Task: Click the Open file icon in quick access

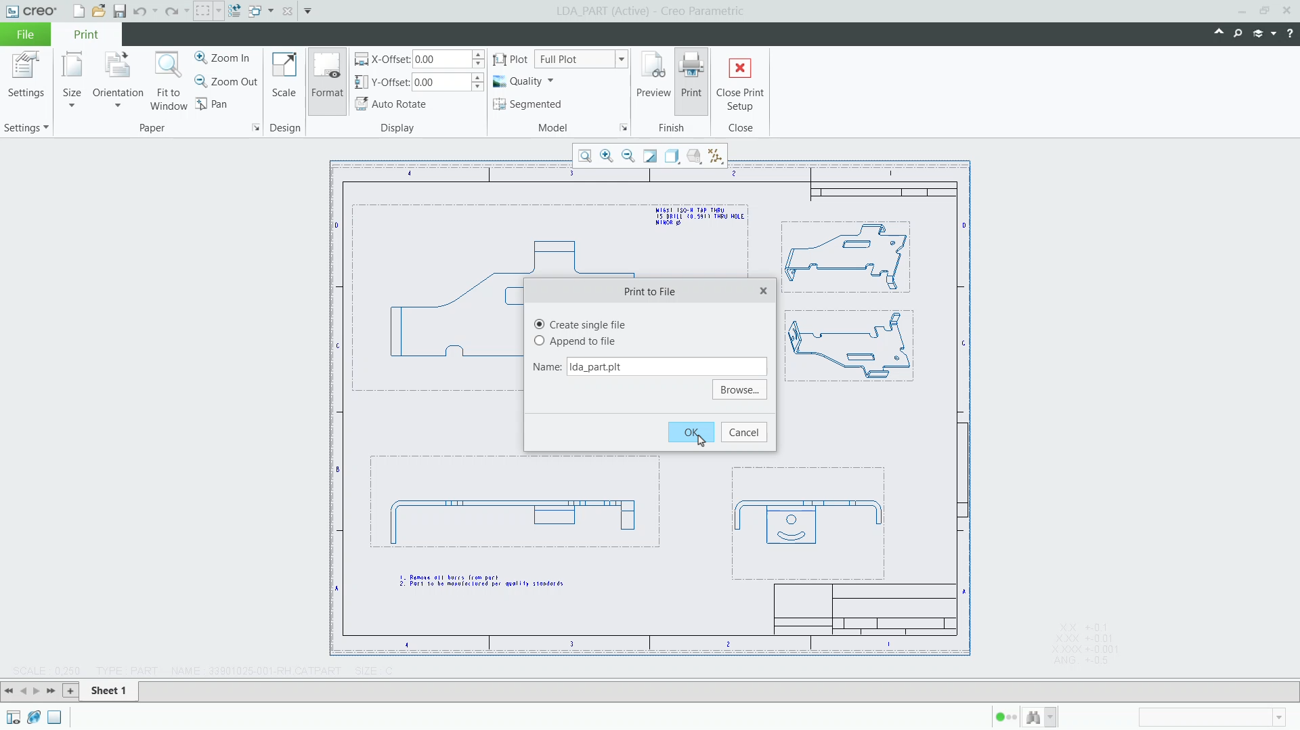Action: coord(99,11)
